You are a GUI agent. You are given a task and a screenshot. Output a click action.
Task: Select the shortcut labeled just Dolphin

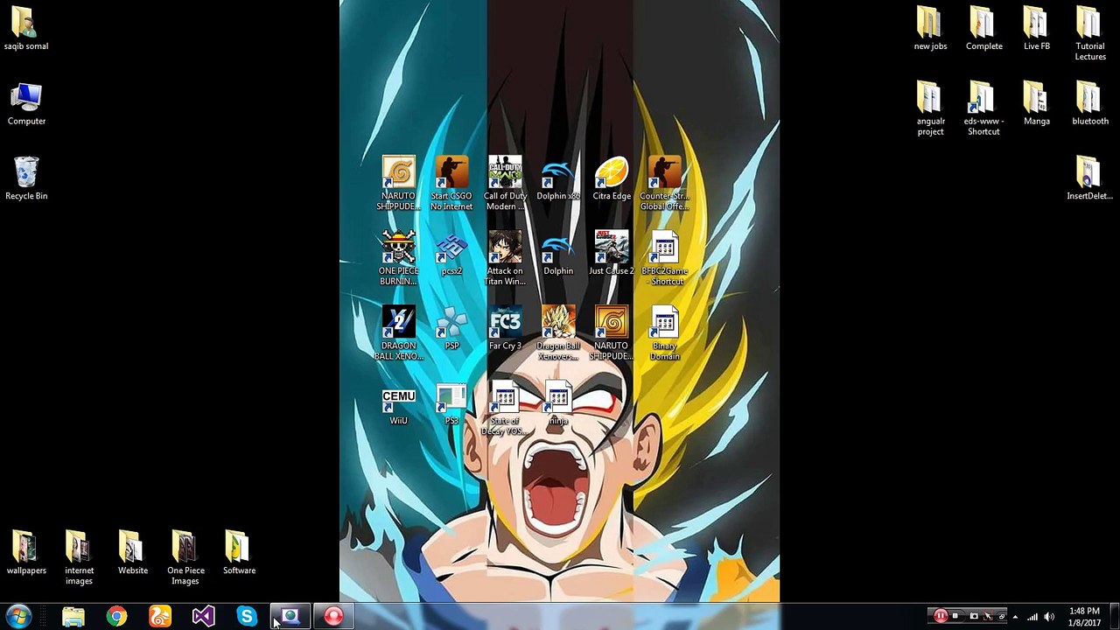[x=558, y=255]
